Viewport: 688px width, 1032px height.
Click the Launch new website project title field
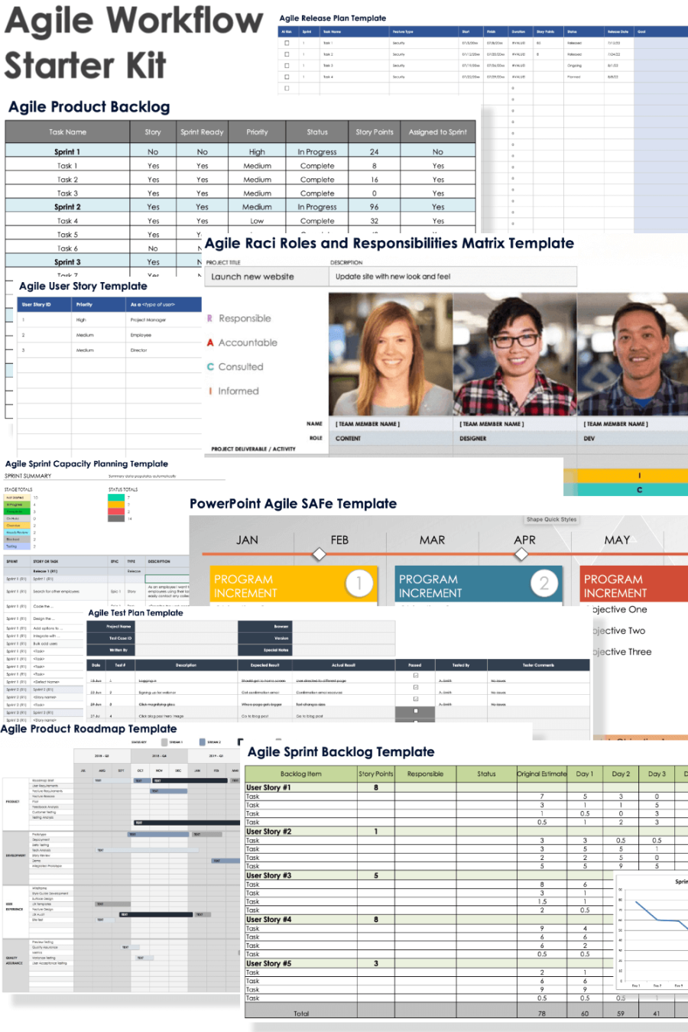click(266, 277)
